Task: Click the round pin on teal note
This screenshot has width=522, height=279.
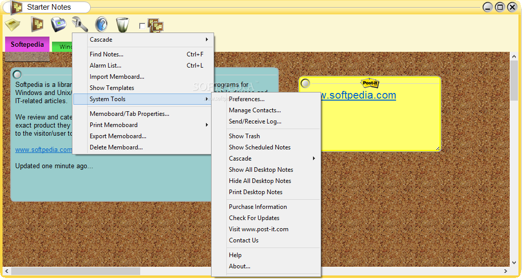Action: click(x=17, y=74)
